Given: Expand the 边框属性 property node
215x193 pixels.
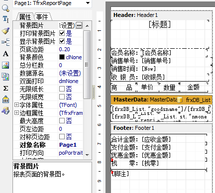Looking at the screenshot, I should [x=16, y=113].
